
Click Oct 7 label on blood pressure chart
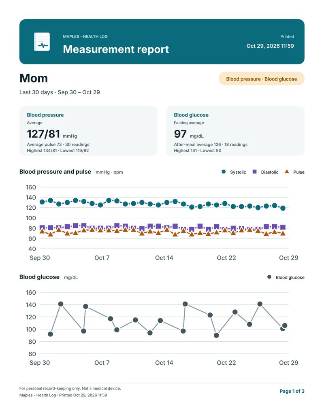pos(102,258)
